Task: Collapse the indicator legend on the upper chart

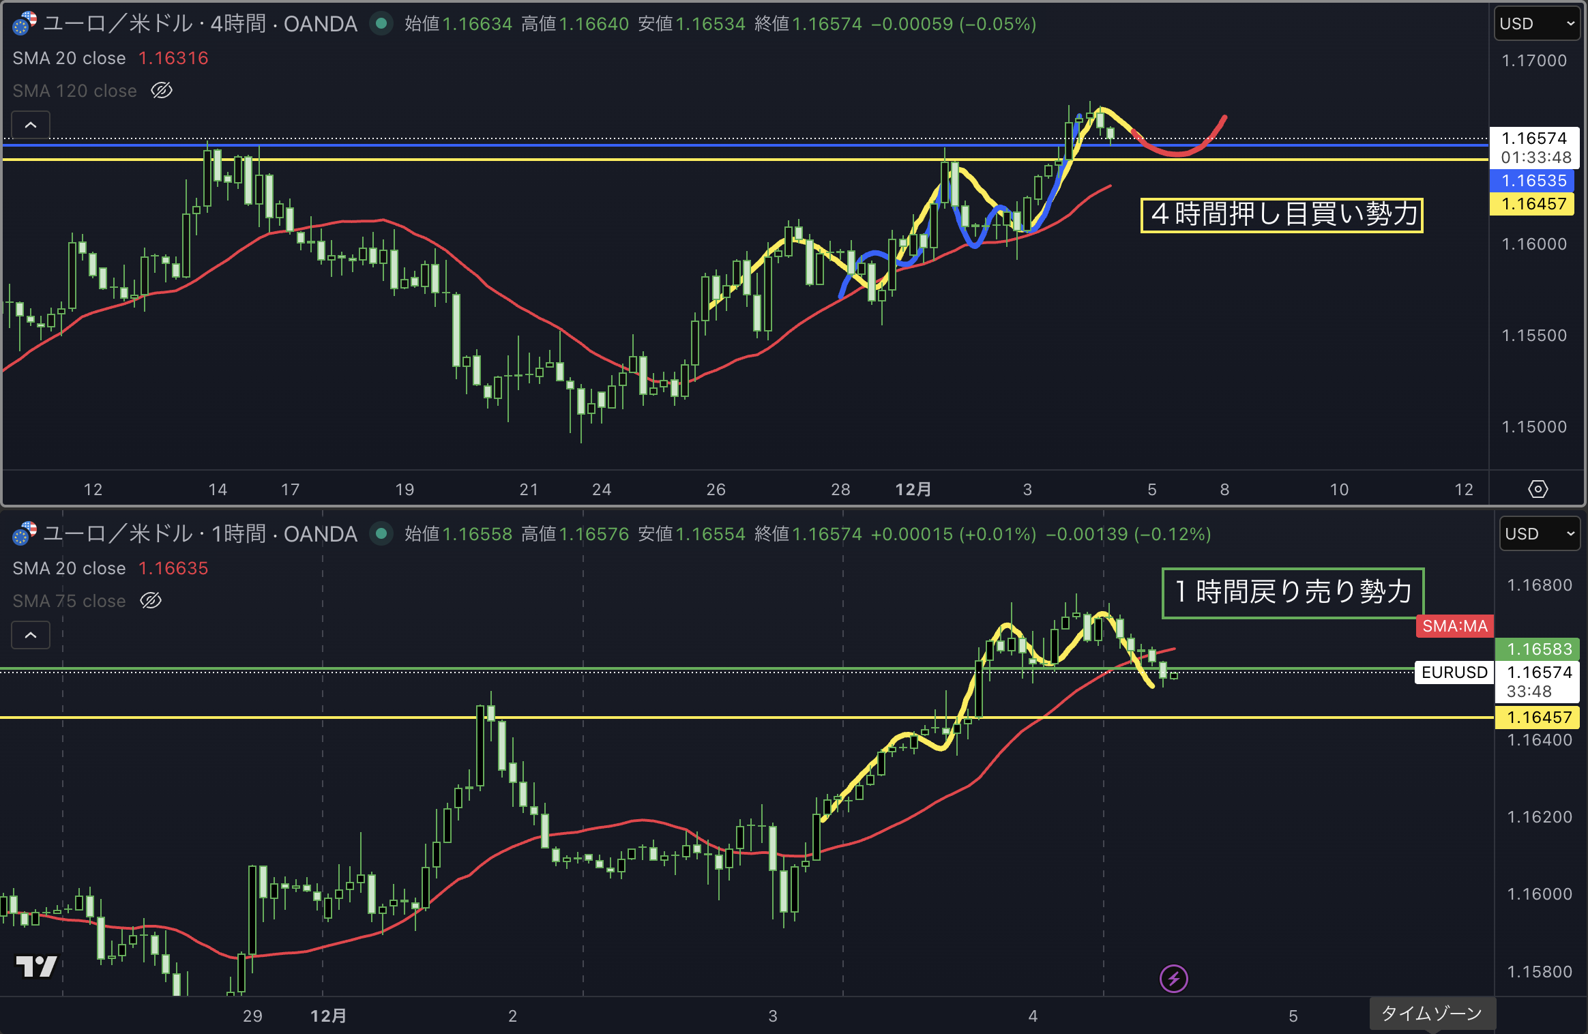Action: pos(31,125)
